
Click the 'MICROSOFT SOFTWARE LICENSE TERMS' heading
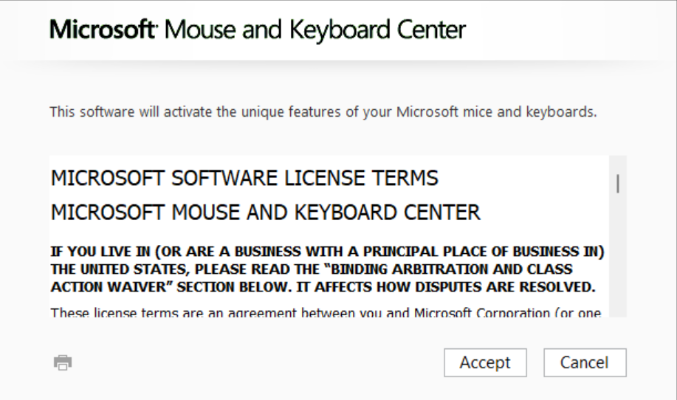[x=244, y=178]
